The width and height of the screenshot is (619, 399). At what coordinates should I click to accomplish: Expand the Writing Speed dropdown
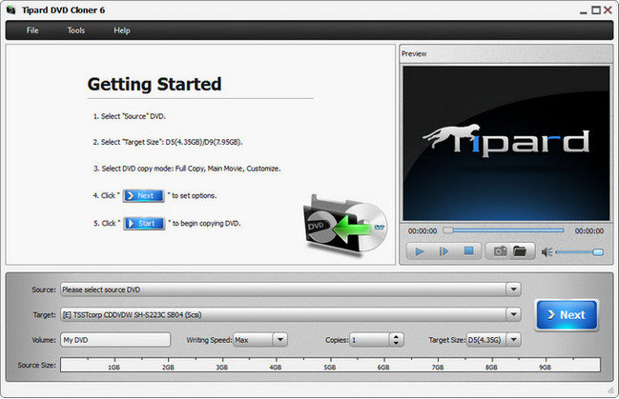tap(279, 339)
